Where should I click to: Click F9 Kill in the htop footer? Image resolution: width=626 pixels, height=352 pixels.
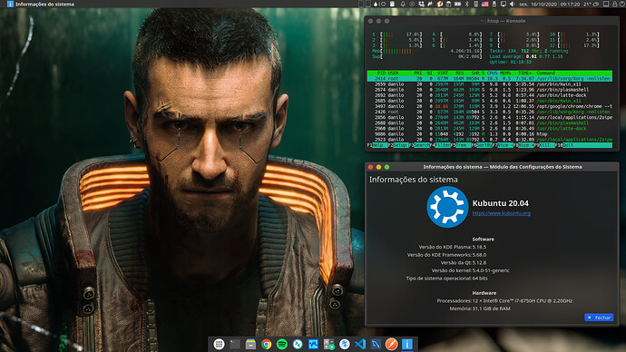(x=545, y=145)
